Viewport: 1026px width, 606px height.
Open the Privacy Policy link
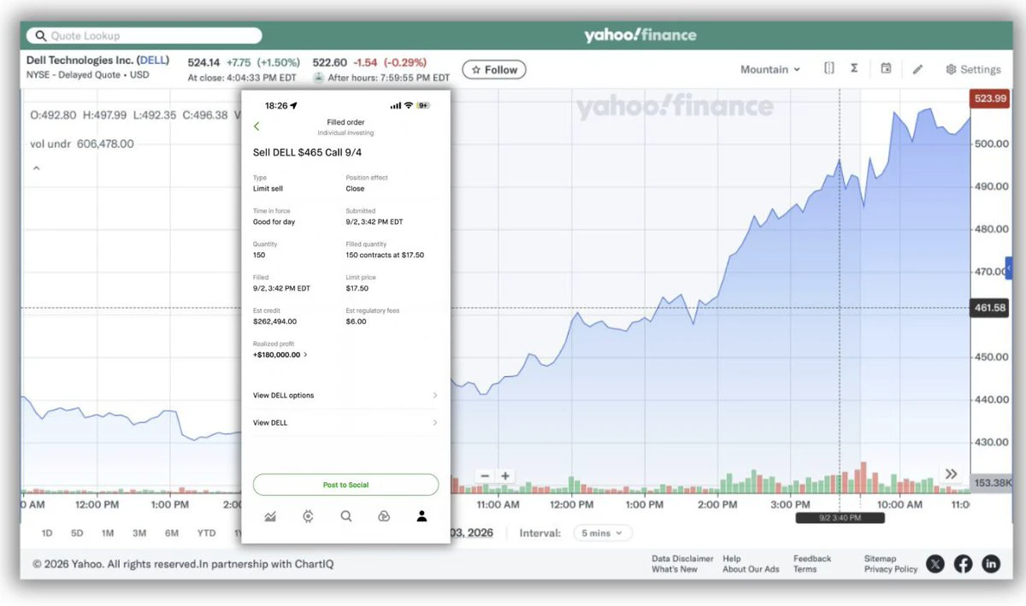pos(891,569)
